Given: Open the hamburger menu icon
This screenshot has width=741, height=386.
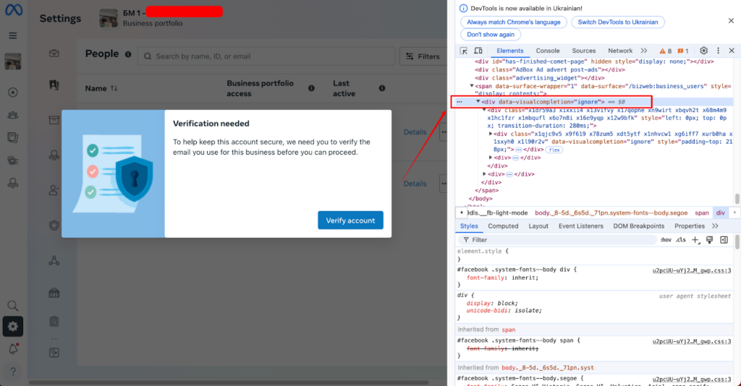Looking at the screenshot, I should pos(13,36).
